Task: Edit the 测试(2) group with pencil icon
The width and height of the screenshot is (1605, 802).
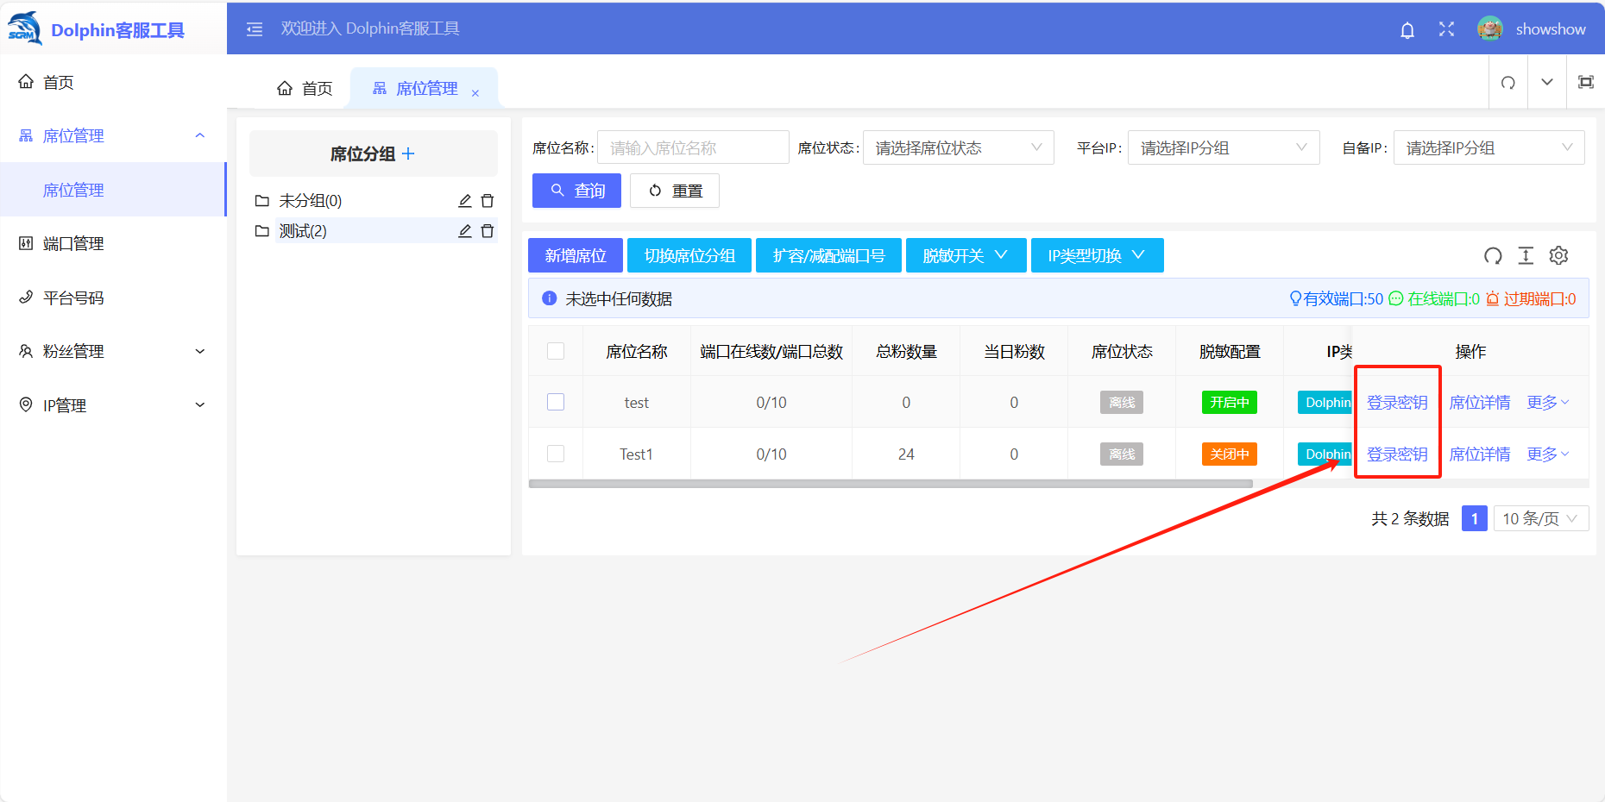Action: coord(464,231)
